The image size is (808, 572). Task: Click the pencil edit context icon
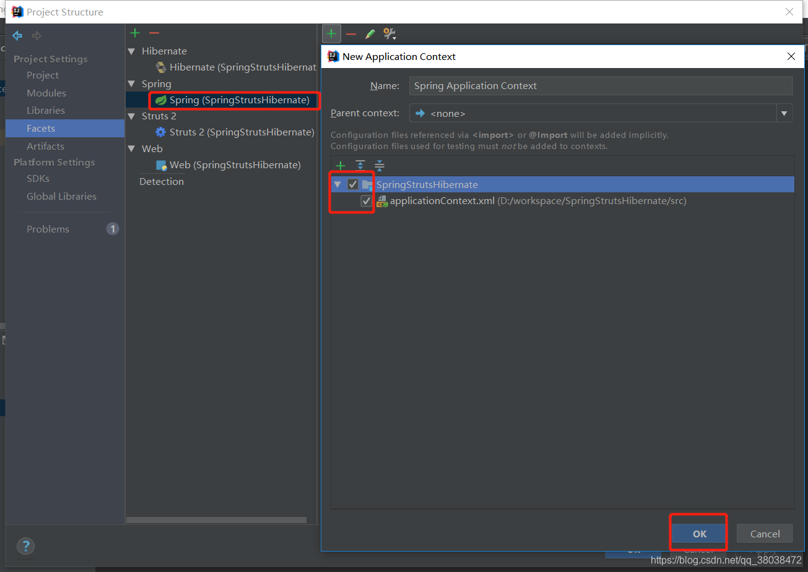click(x=370, y=34)
